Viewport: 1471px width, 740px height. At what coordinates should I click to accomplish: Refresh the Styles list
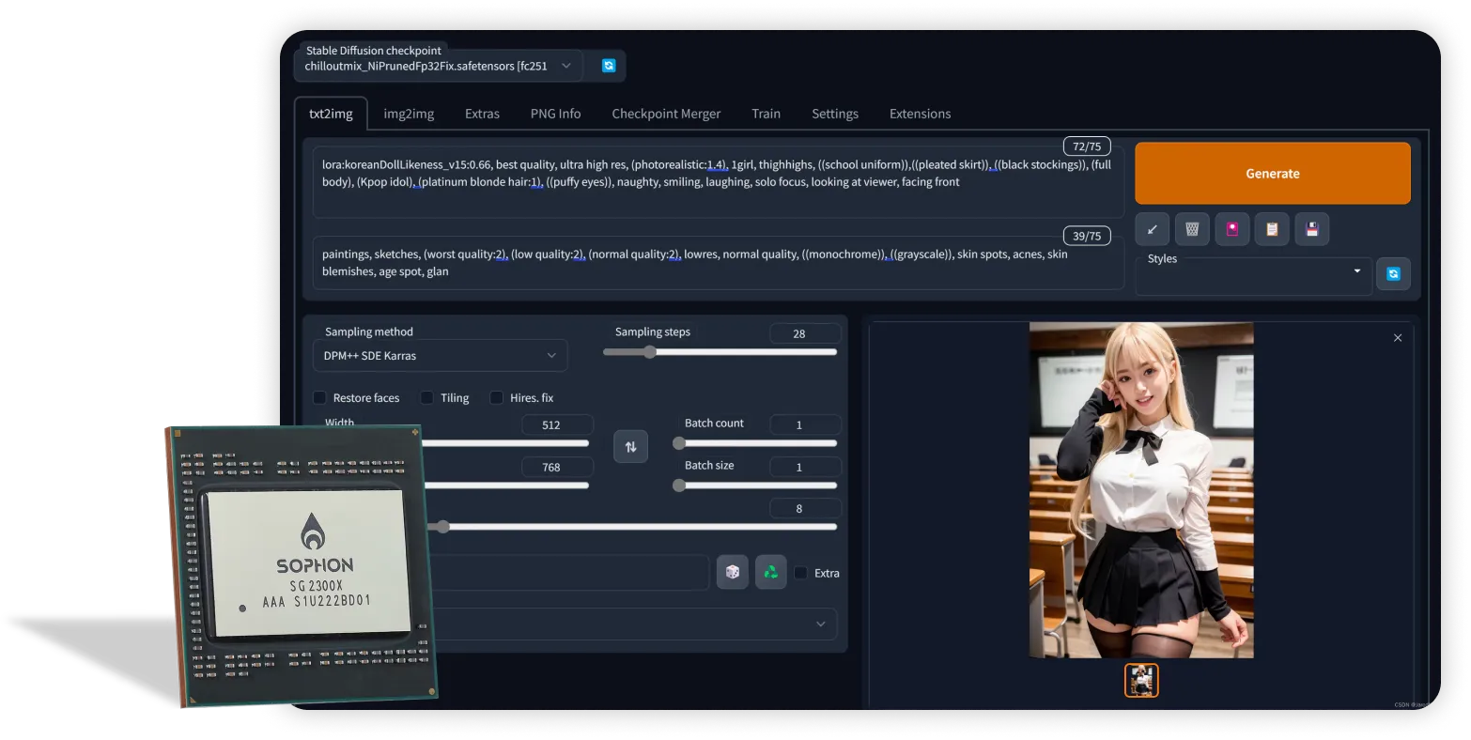click(1393, 273)
